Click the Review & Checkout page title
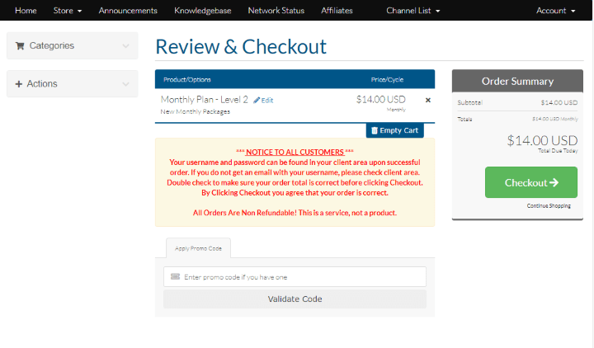 (241, 47)
